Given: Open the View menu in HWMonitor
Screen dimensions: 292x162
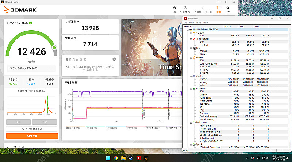Looking at the screenshot, I should coord(191,23).
